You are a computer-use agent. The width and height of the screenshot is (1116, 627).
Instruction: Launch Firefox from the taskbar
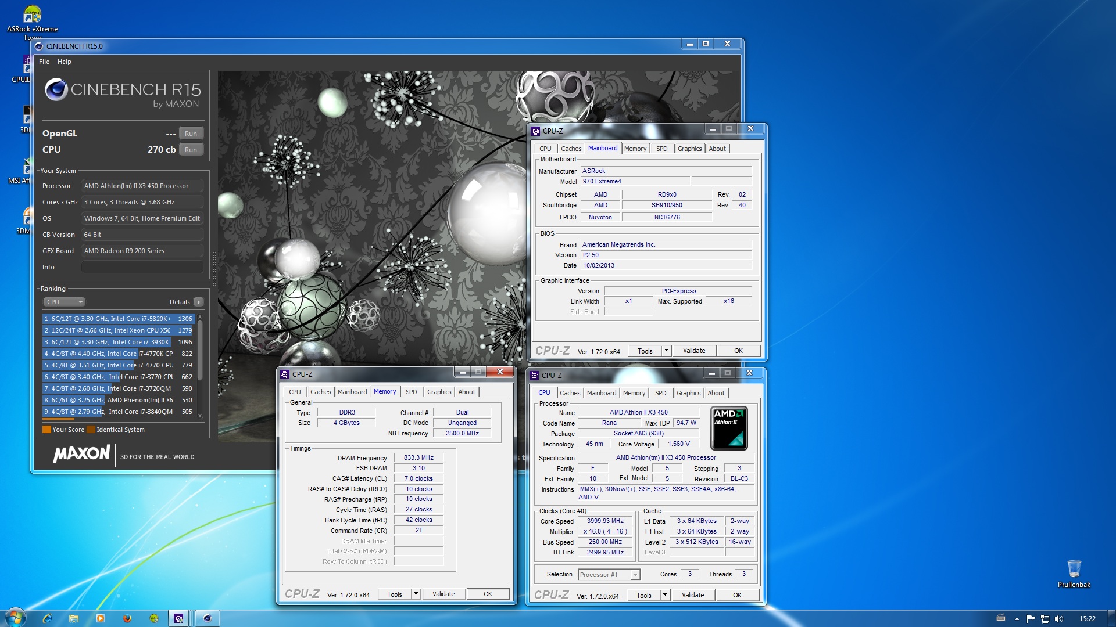[x=127, y=618]
